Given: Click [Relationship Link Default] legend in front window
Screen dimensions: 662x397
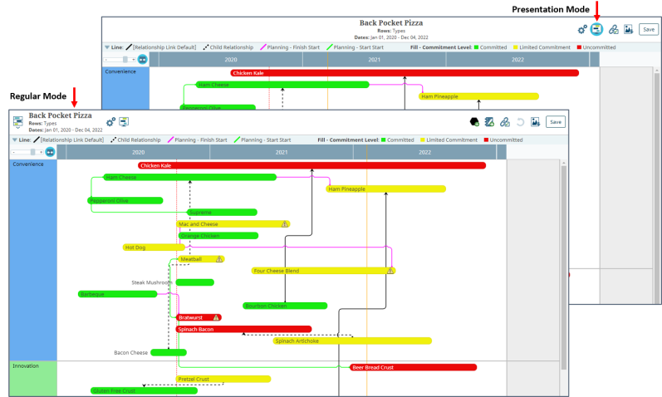Looking at the screenshot, I should coord(68,140).
